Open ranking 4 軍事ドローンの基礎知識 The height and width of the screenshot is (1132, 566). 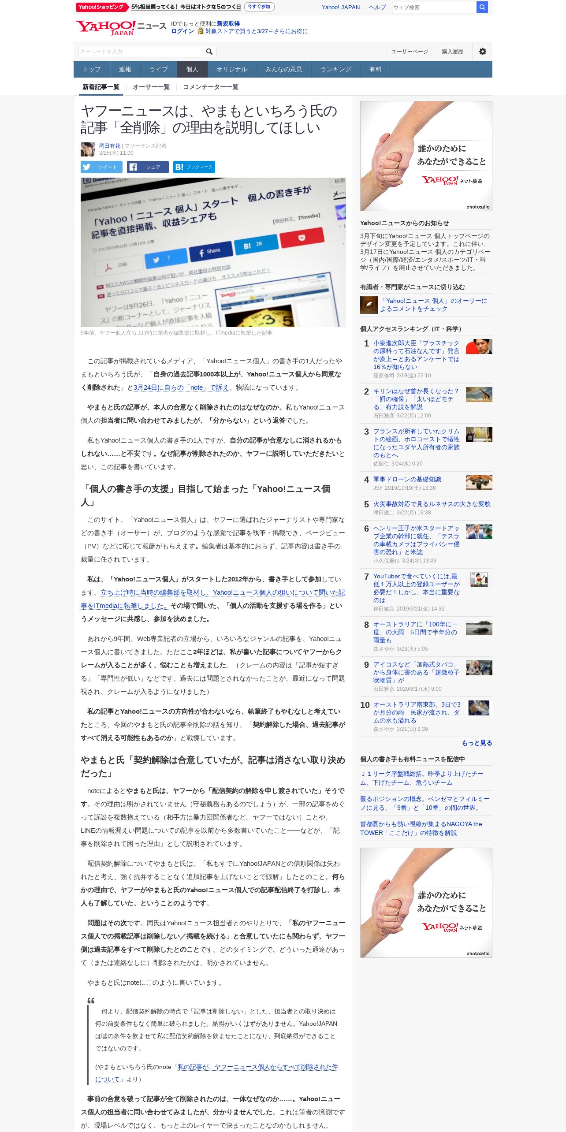407,479
